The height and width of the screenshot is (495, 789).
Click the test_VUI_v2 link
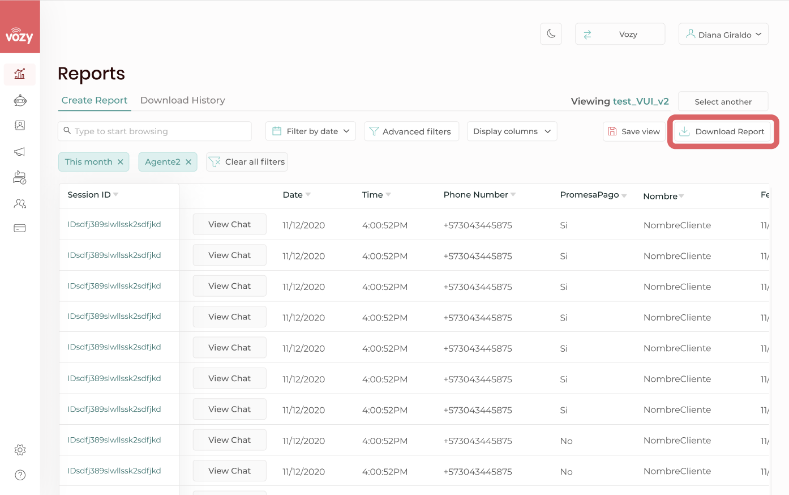click(641, 101)
